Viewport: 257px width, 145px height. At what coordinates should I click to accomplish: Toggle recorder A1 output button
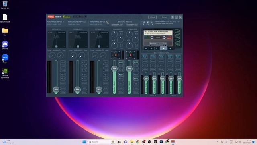pos(177,31)
